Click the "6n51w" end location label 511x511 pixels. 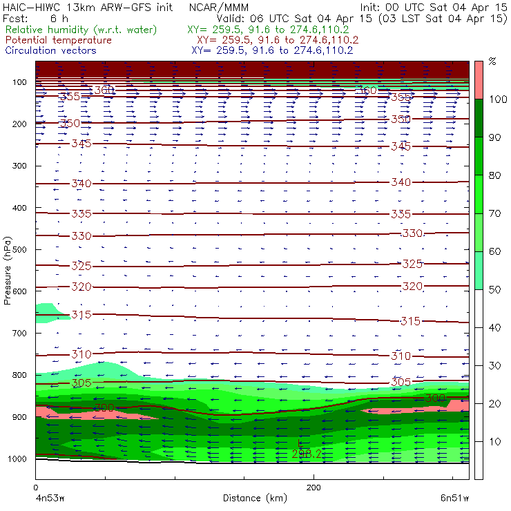tap(454, 499)
